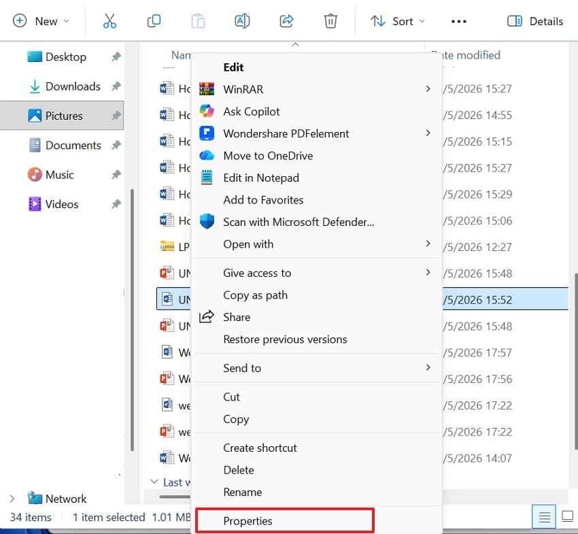Click the PowerPoint icon of file dated 17:56
This screenshot has height=534, width=578.
click(x=167, y=379)
